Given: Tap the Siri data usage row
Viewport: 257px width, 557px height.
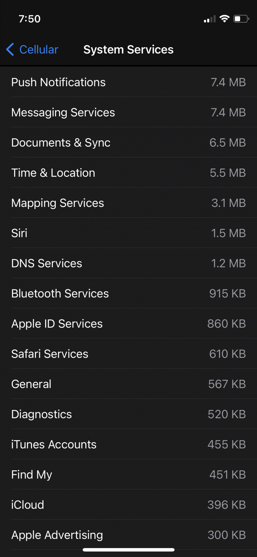Looking at the screenshot, I should coord(128,233).
